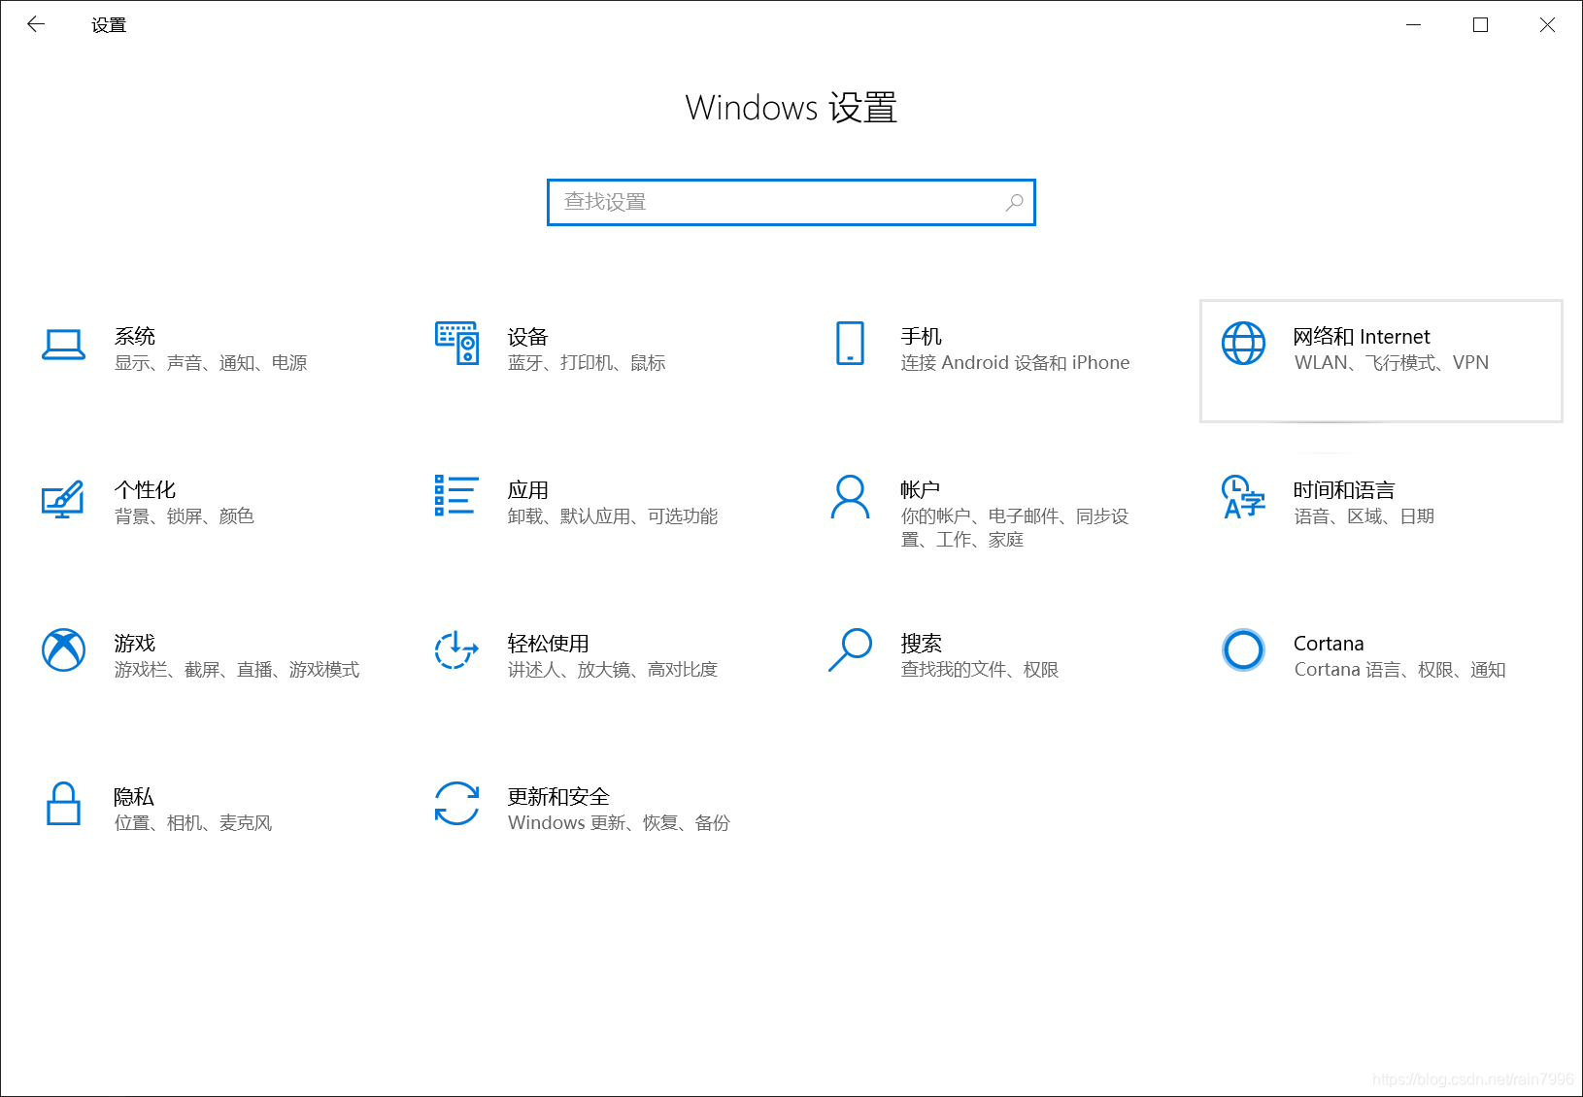Open the Cortana circle icon
Image resolution: width=1583 pixels, height=1097 pixels.
1243,649
